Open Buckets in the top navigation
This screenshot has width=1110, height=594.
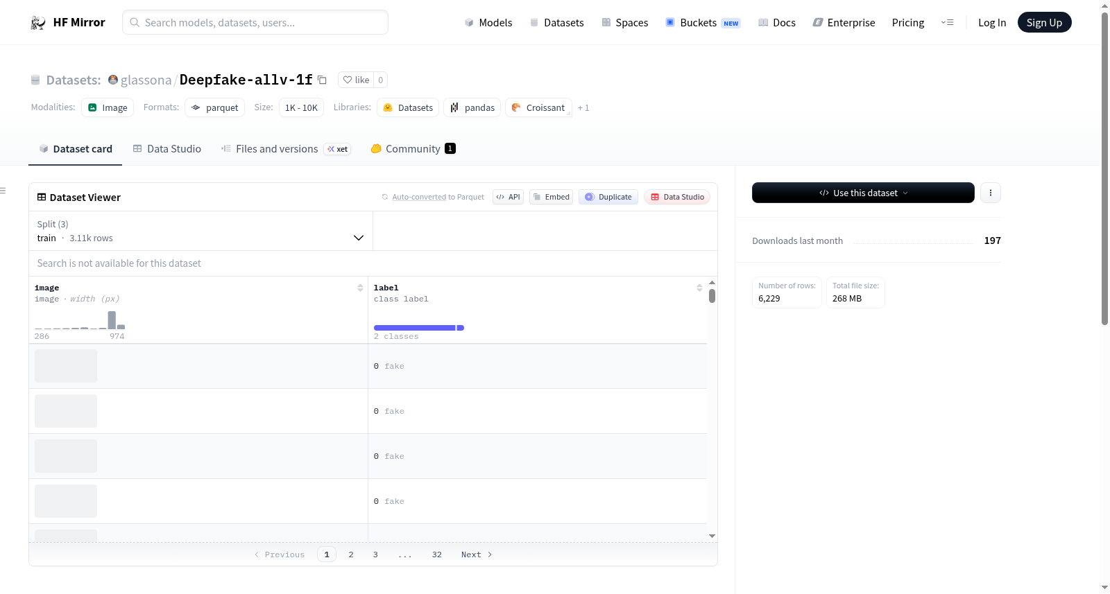[703, 23]
